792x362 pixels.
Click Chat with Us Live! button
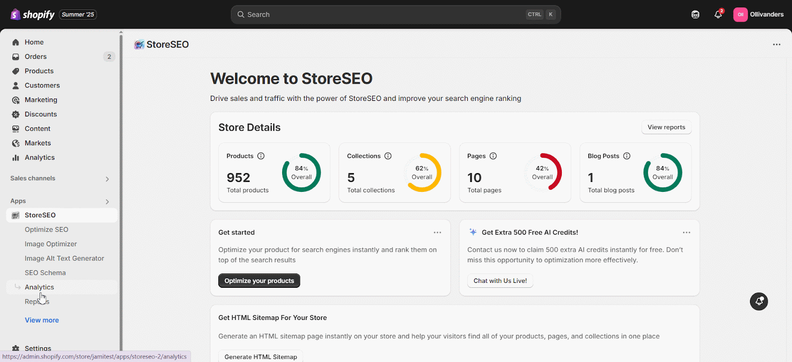click(500, 280)
